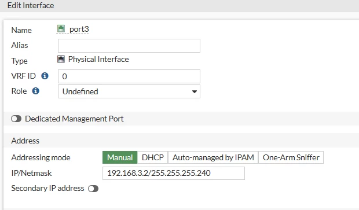Click the VRF ID label
Screen dimensions: 359x210
pyautogui.click(x=23, y=76)
